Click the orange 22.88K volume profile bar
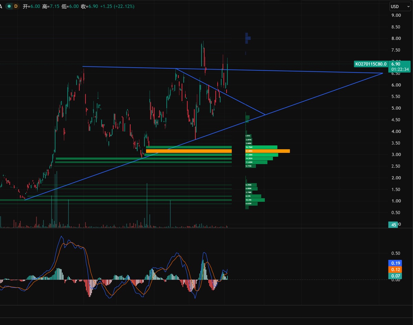 coord(268,151)
